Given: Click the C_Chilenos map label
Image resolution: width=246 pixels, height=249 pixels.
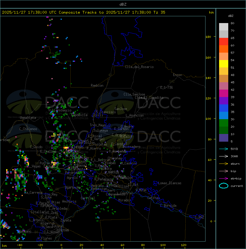Looking at the screenshot, I should tap(28, 129).
